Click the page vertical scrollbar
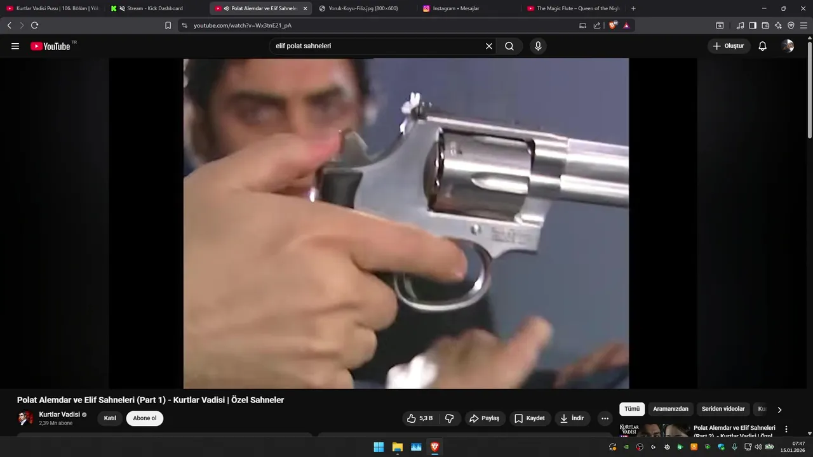The width and height of the screenshot is (813, 457). coord(810,89)
